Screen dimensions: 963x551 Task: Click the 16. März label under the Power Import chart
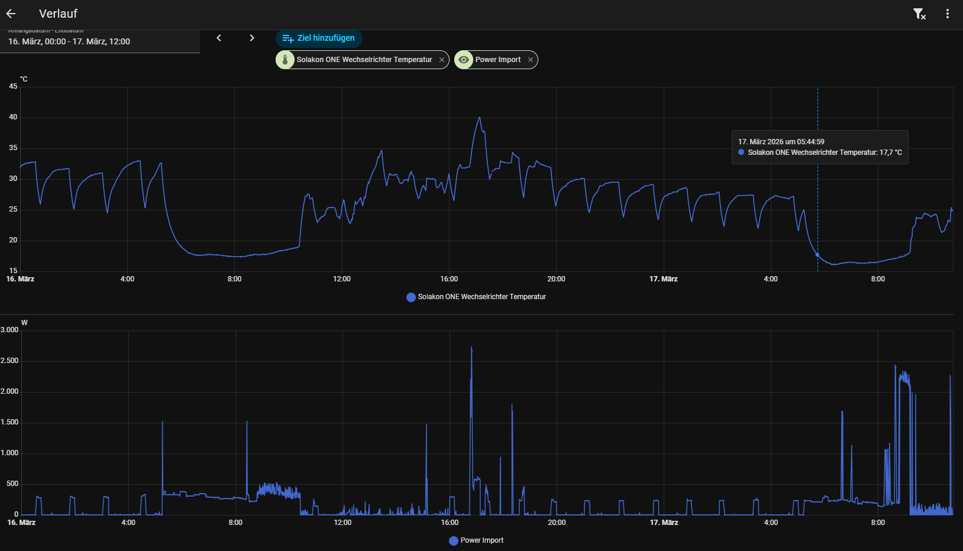coord(21,523)
